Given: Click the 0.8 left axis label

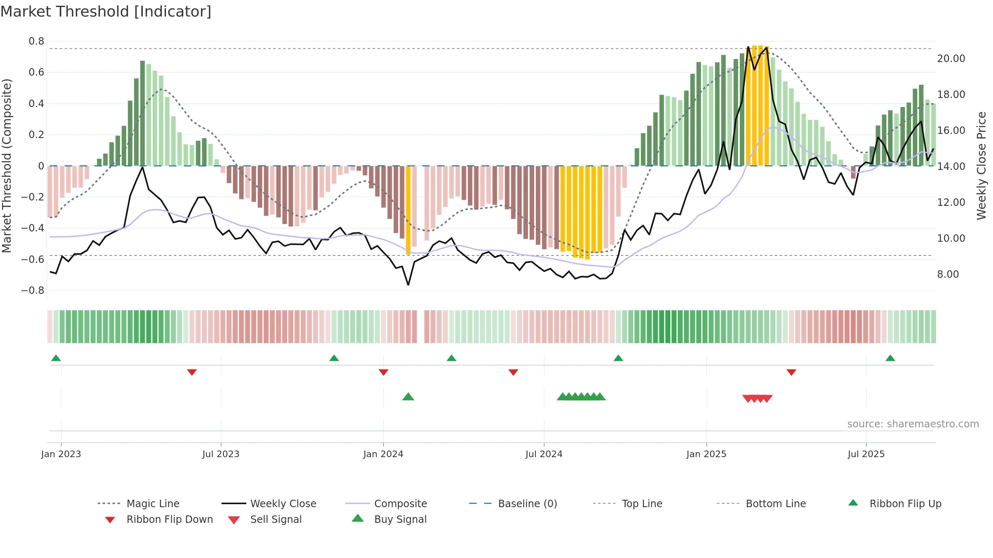Looking at the screenshot, I should pyautogui.click(x=36, y=41).
